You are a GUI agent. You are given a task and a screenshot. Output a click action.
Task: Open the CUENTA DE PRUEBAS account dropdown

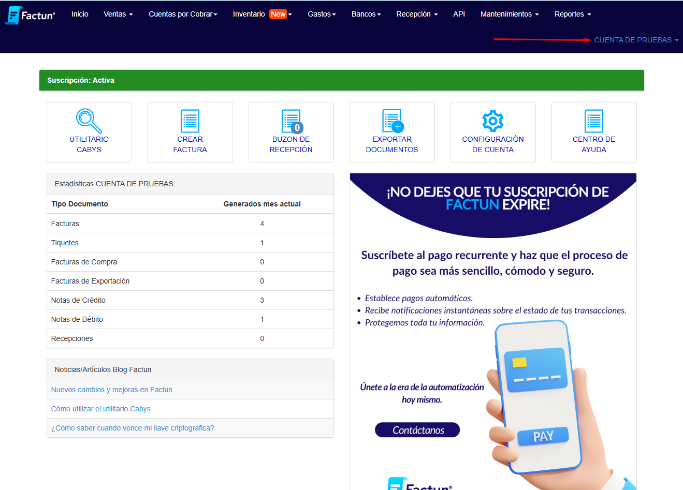coord(636,40)
